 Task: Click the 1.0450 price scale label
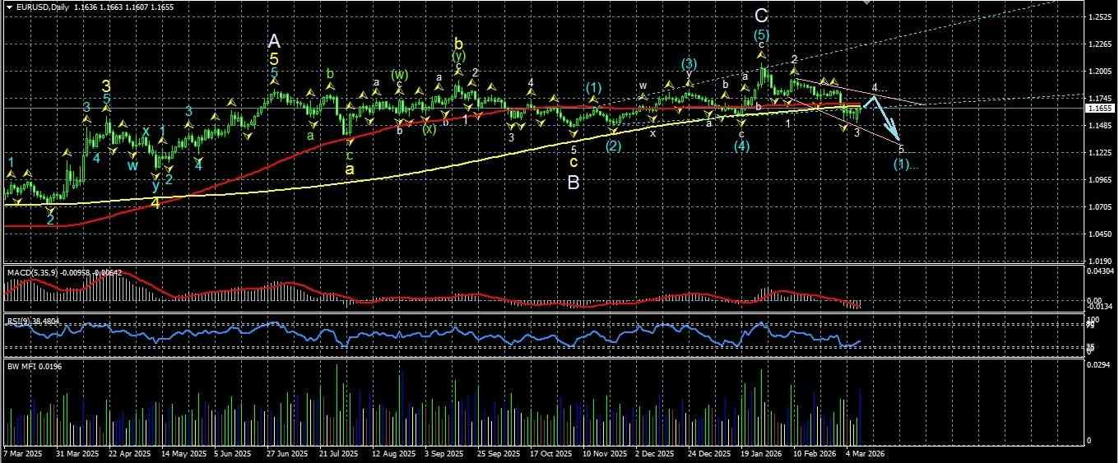[x=1099, y=234]
